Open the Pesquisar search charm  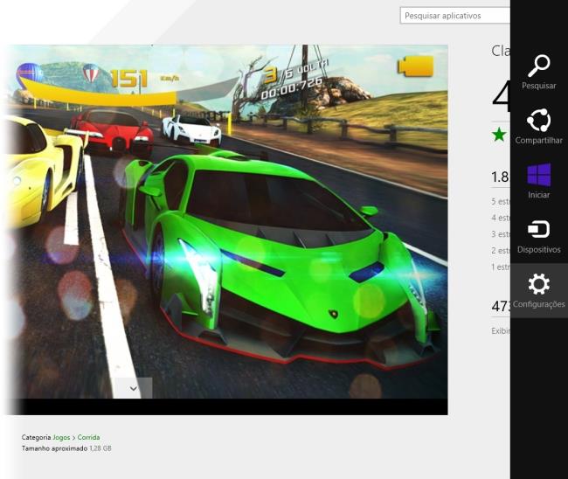pos(538,72)
